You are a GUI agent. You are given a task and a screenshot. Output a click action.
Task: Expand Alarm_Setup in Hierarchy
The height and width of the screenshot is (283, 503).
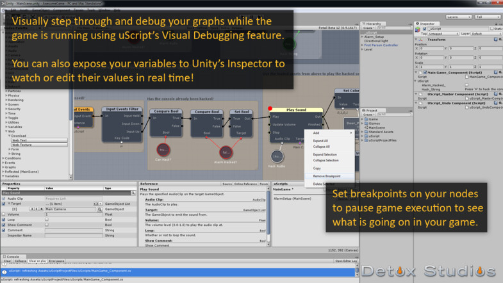tap(363, 37)
